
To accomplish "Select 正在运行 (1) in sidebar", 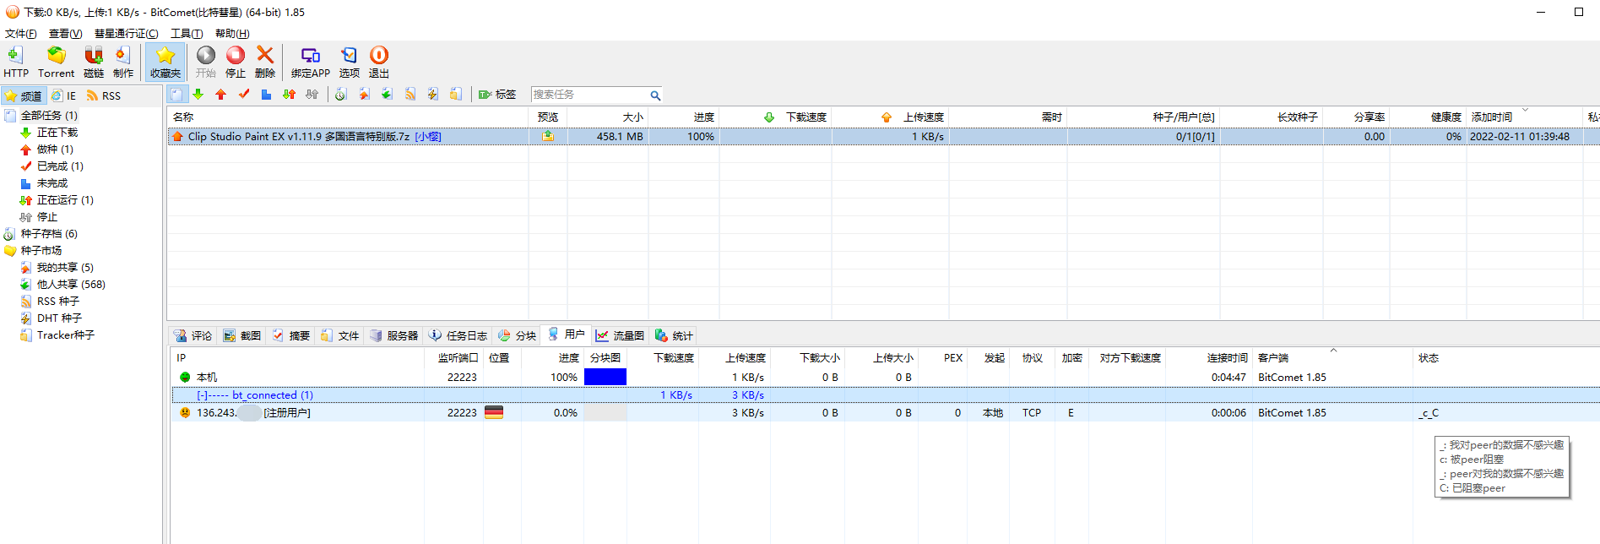I will (65, 200).
